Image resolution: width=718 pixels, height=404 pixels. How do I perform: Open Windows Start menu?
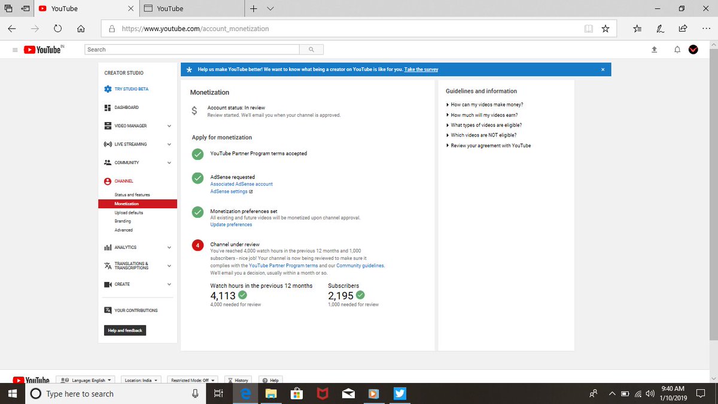click(x=11, y=393)
